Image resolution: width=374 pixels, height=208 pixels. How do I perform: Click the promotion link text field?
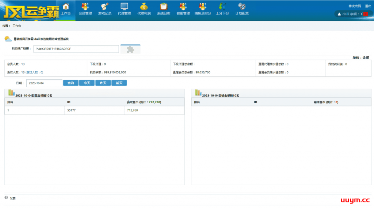tap(76, 49)
